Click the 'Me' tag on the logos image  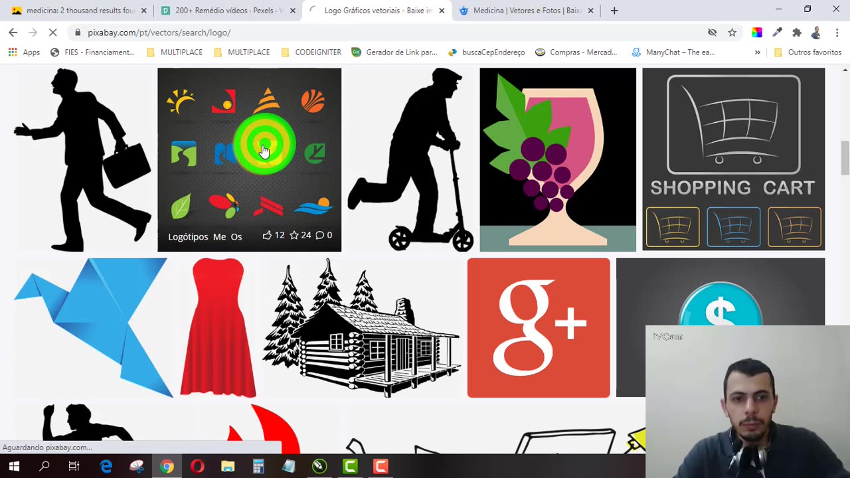click(x=219, y=236)
